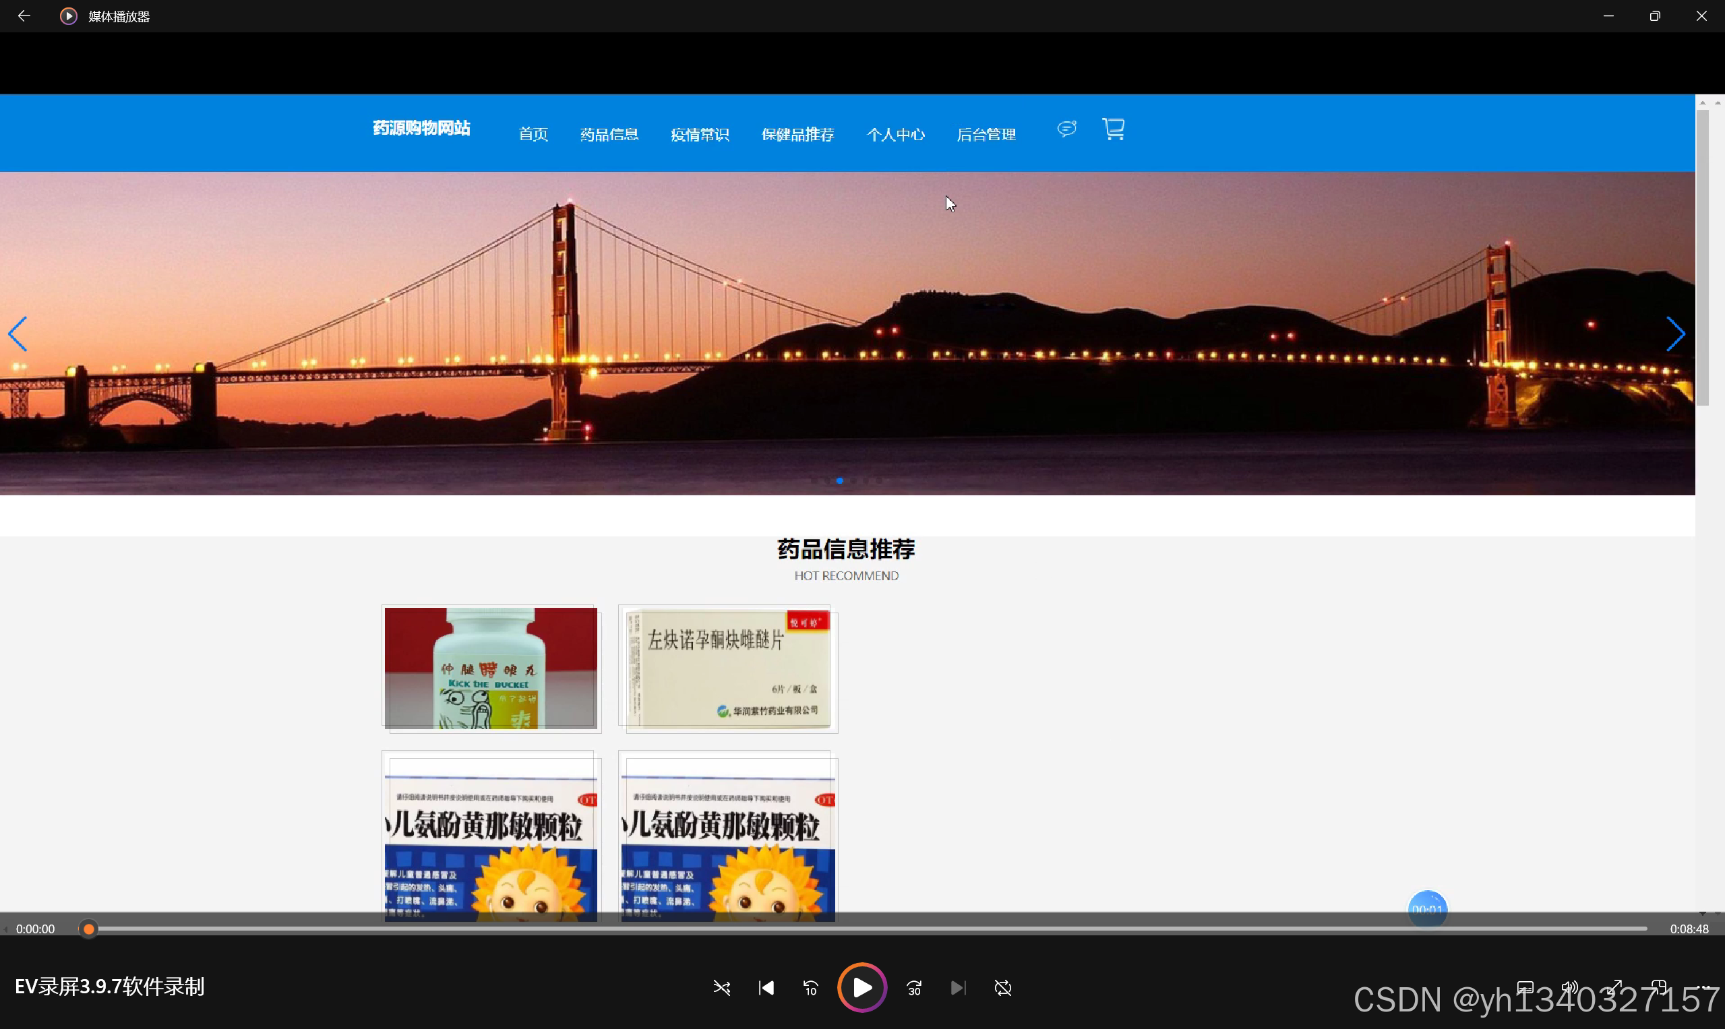Click the 后台管理 link

(x=986, y=135)
